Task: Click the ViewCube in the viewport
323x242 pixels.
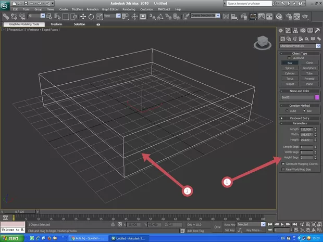Action: 263,41
